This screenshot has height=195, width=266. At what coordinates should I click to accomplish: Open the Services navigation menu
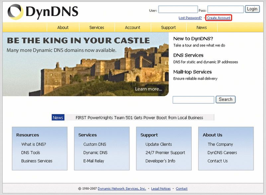(x=97, y=27)
